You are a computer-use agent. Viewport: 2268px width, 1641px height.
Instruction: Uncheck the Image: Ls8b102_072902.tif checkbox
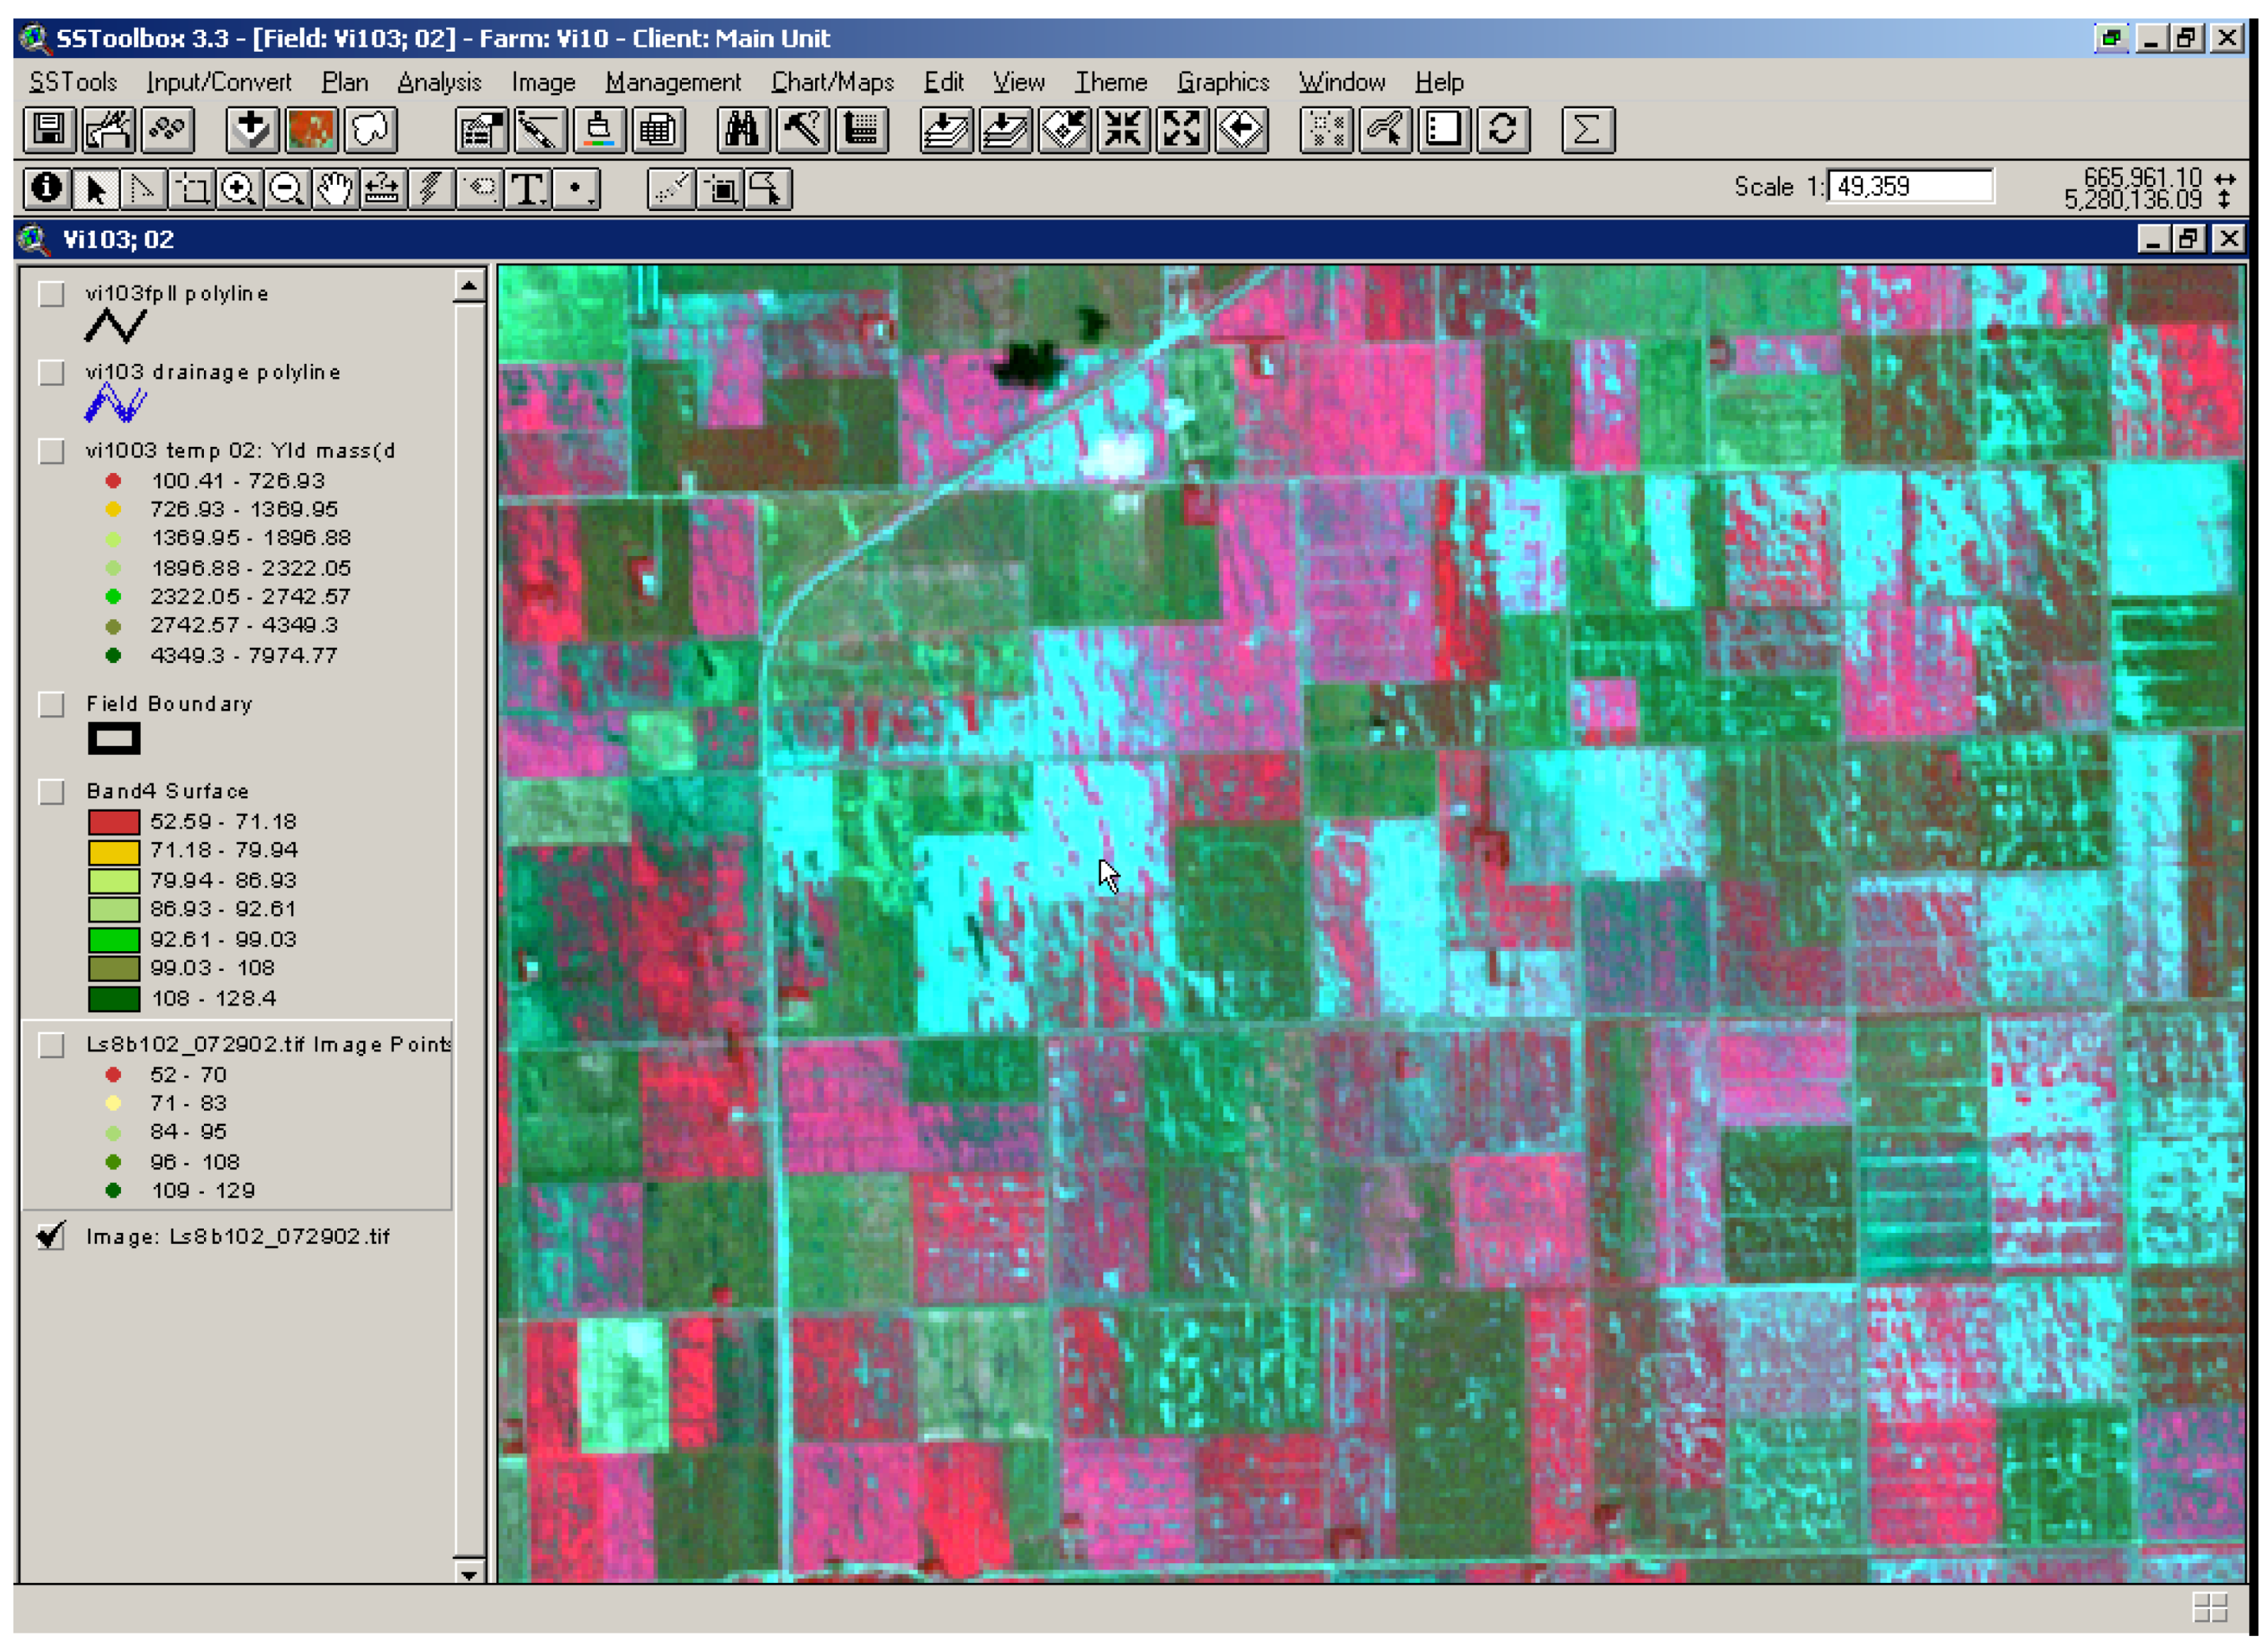[x=51, y=1237]
